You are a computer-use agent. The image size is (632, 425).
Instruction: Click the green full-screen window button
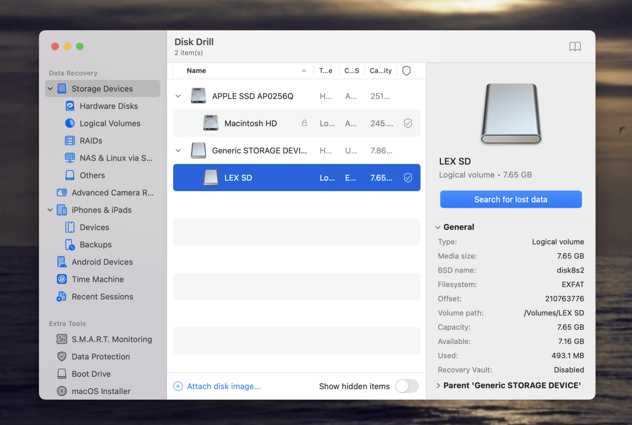[x=80, y=46]
